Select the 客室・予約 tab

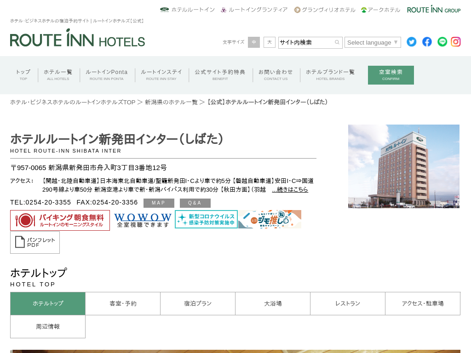pyautogui.click(x=123, y=303)
